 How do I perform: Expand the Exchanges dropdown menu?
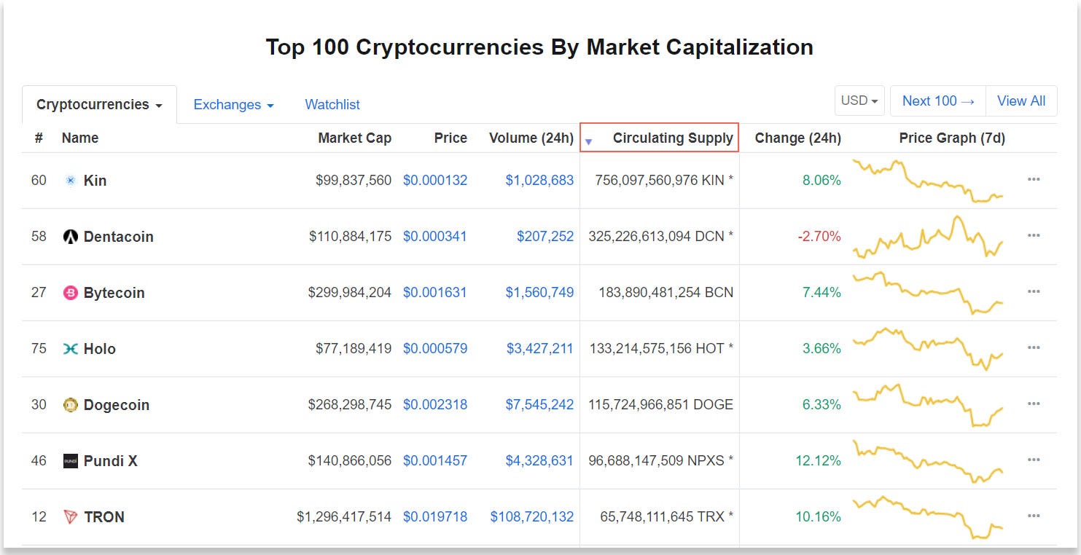[233, 105]
